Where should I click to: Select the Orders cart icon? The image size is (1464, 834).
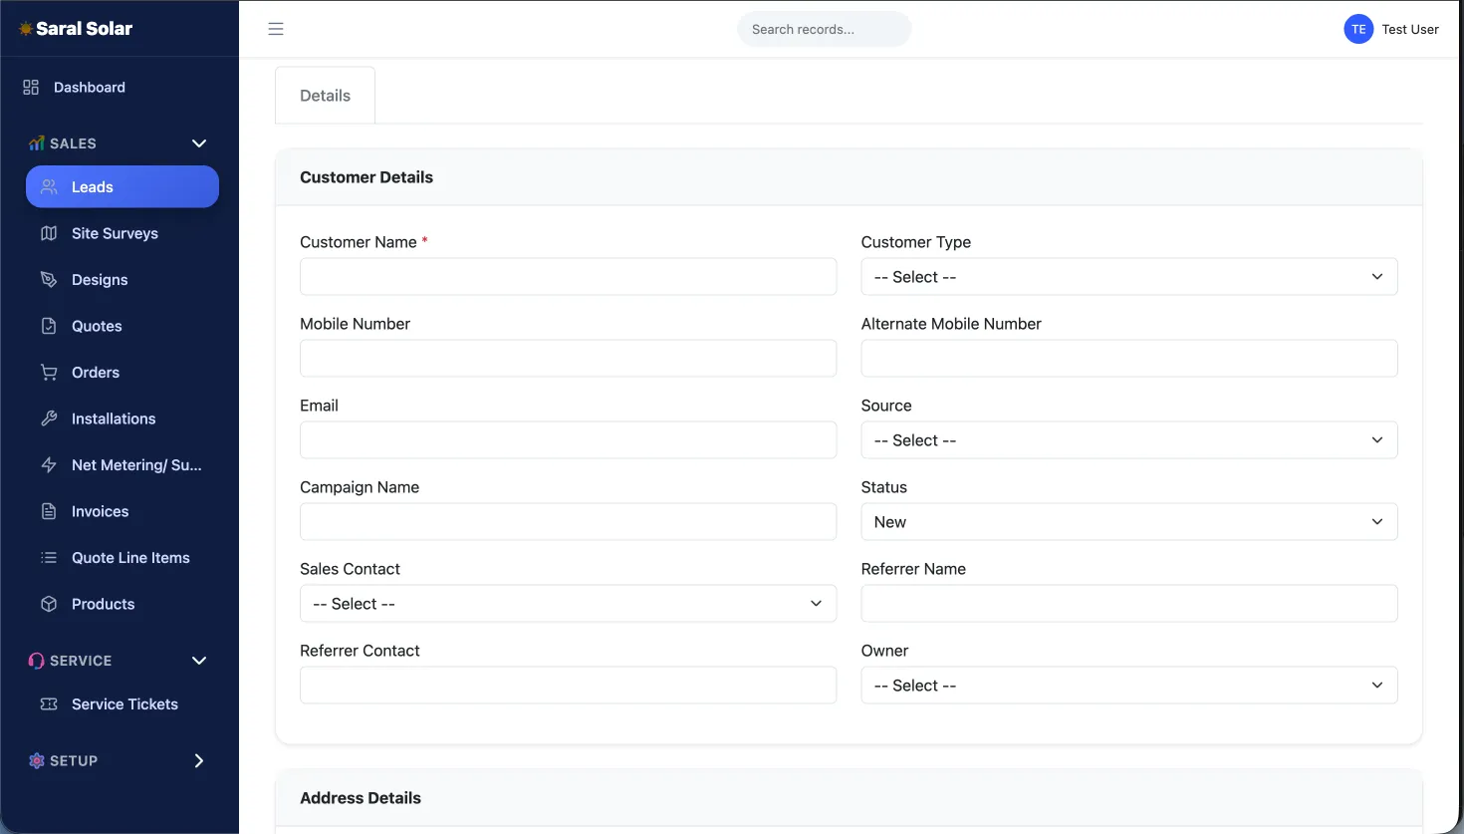[x=48, y=372]
